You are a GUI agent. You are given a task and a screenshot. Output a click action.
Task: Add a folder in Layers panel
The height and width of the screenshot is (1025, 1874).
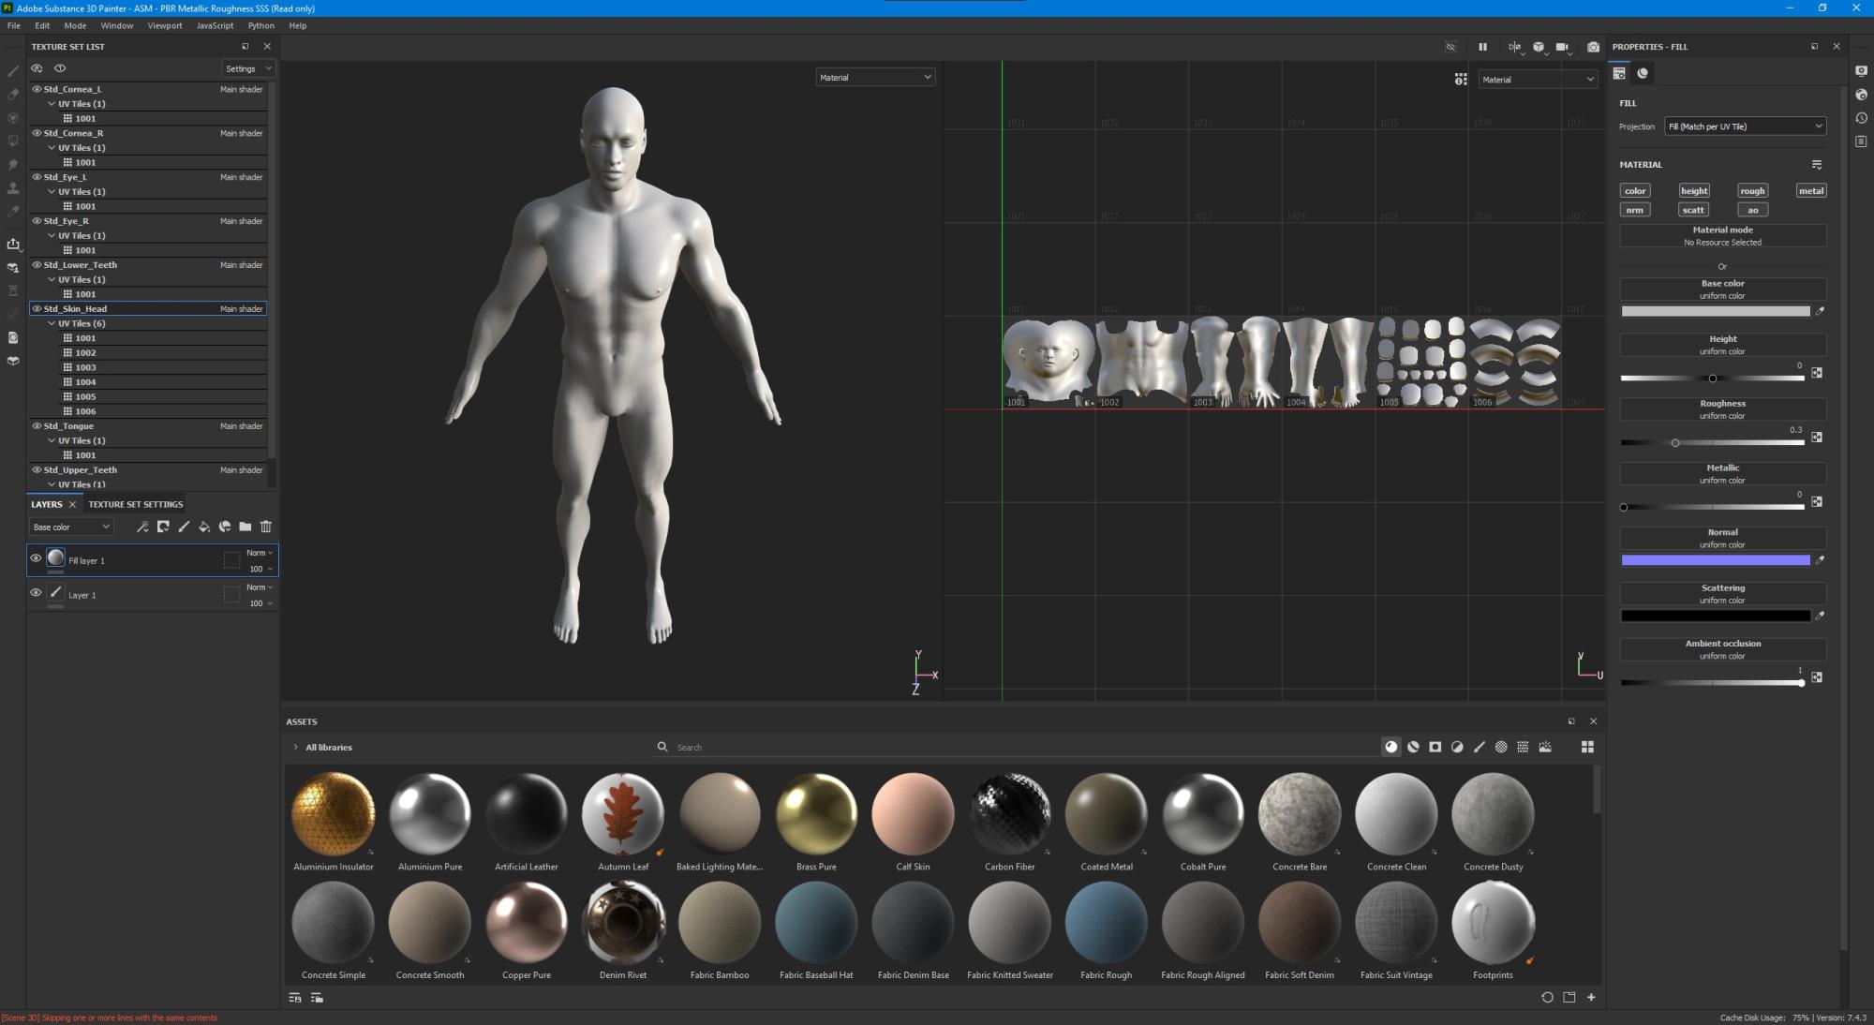pos(245,527)
